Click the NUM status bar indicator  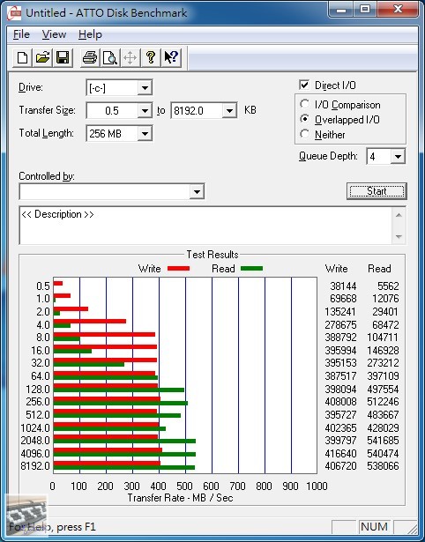coord(374,527)
